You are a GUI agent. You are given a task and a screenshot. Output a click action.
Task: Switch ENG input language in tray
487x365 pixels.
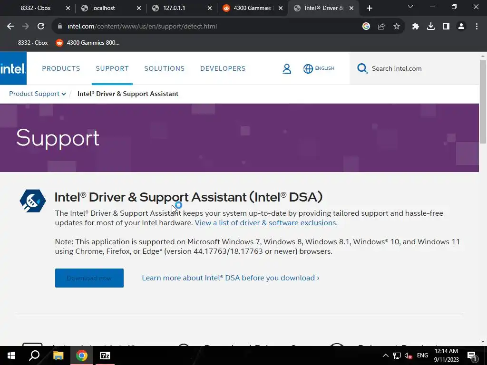(422, 355)
